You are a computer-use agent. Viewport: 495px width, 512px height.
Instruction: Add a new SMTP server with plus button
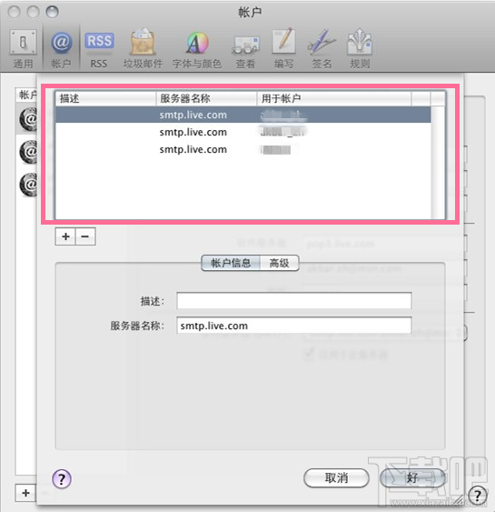(65, 236)
